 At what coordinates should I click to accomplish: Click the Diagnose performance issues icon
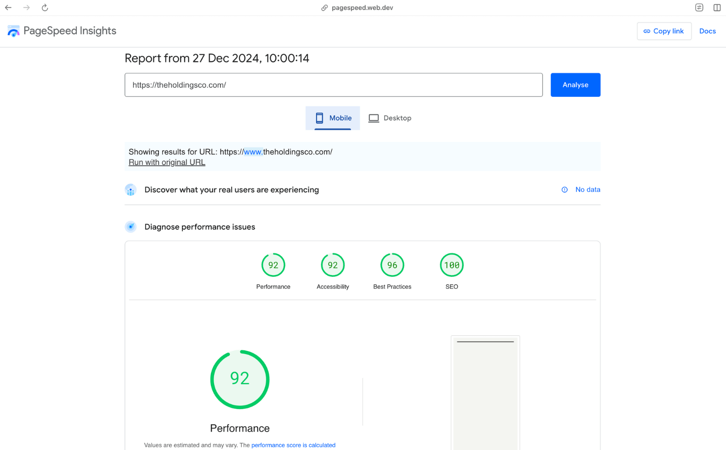click(130, 227)
